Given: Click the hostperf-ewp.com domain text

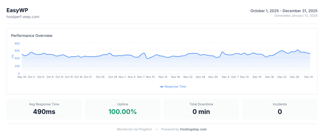Looking at the screenshot, I should (23, 17).
